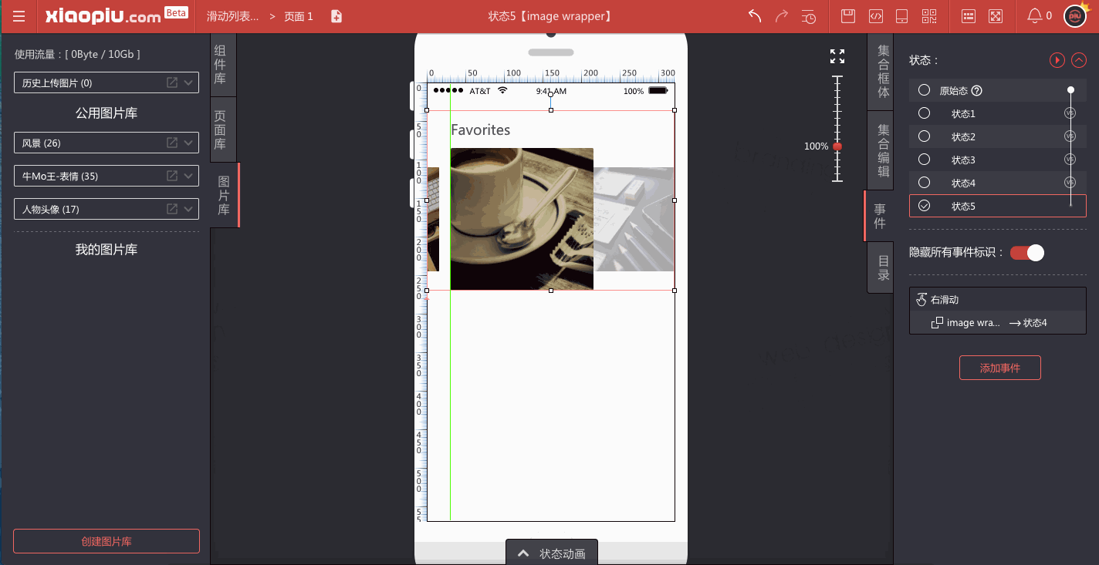Select the 原始态 radio button
The width and height of the screenshot is (1099, 565).
click(924, 90)
